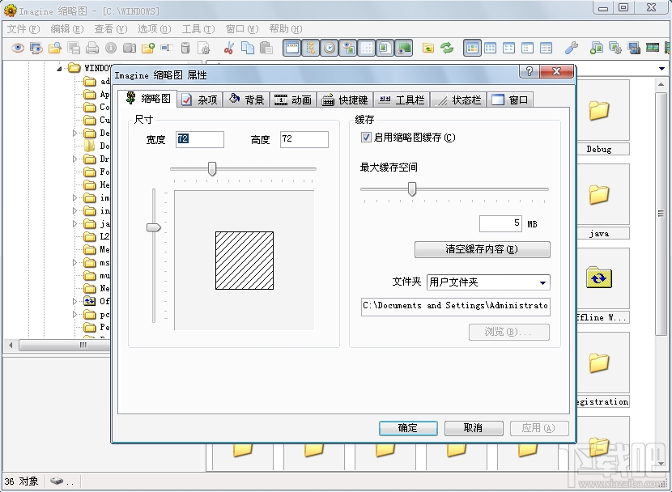Screen dimensions: 672x492
Task: Click the 高度 height input field
Action: (x=304, y=139)
